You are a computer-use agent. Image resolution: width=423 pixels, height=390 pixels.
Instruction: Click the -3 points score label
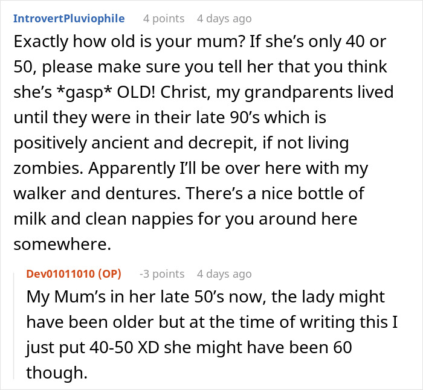click(x=162, y=274)
